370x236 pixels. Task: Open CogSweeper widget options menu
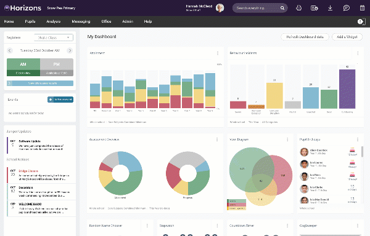click(x=358, y=226)
